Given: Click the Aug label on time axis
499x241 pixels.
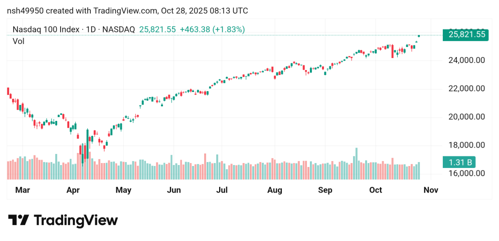Looking at the screenshot, I should click(x=274, y=190).
